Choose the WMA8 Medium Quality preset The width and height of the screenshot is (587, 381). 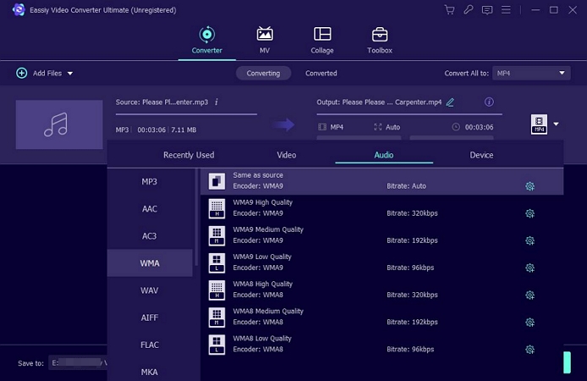point(381,317)
